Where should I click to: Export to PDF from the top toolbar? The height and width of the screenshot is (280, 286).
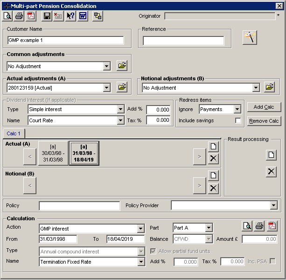pos(31,16)
